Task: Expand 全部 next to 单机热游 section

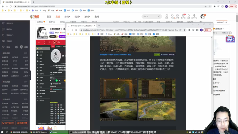Action: (x=26, y=82)
